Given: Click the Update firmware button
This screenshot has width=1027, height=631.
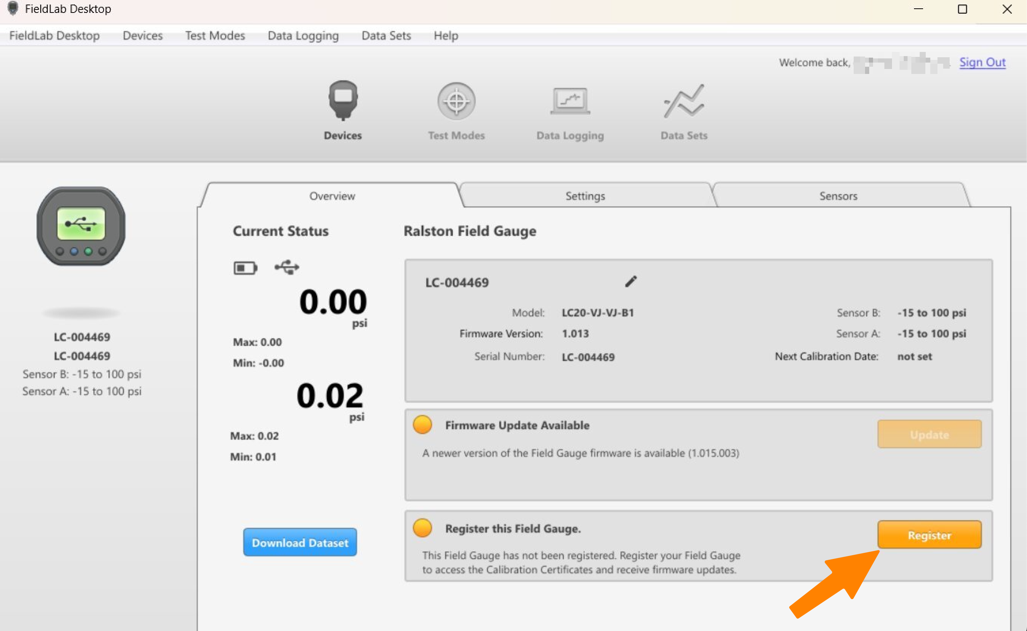Looking at the screenshot, I should pyautogui.click(x=929, y=435).
